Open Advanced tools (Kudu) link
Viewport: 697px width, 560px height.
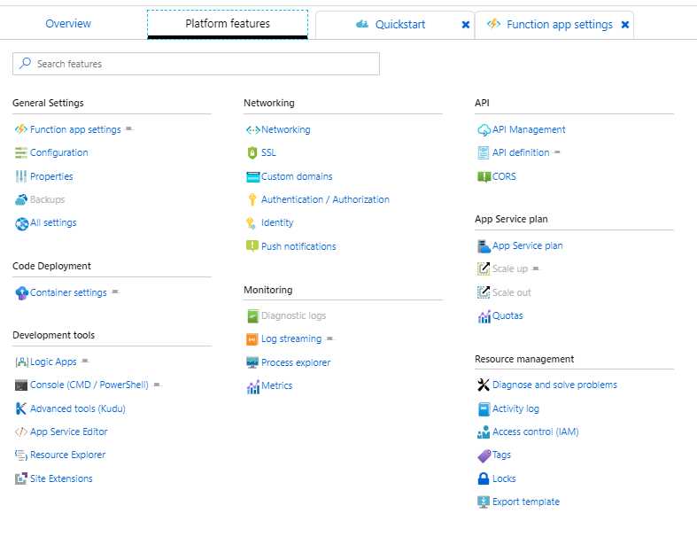point(78,408)
